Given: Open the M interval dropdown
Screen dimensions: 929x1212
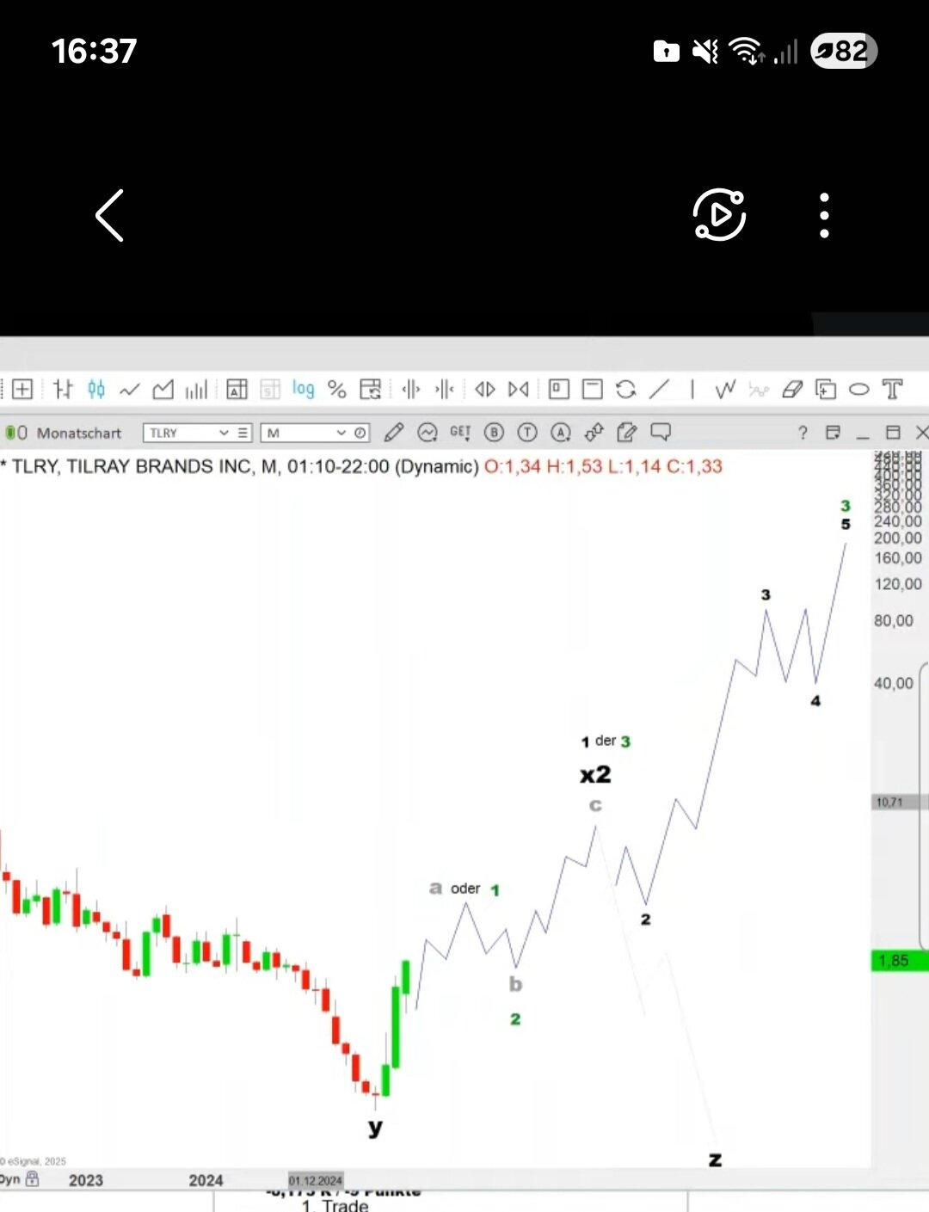Looking at the screenshot, I should [x=341, y=433].
